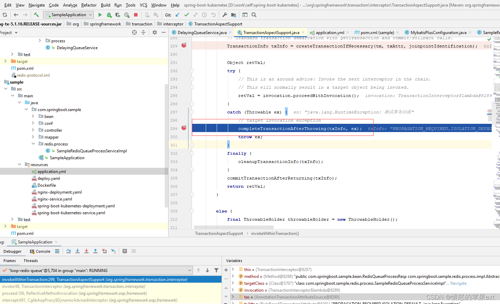The height and width of the screenshot is (304, 500).
Task: Open the Refactor menu
Action: 89,5
